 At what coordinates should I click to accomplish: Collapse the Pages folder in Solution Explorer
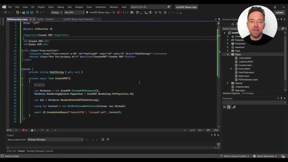pyautogui.click(x=228, y=54)
